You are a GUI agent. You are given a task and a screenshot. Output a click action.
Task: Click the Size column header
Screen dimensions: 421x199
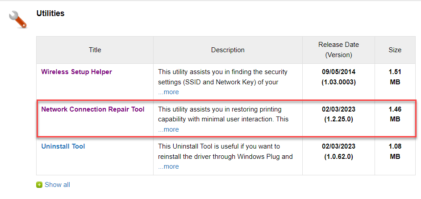point(395,50)
